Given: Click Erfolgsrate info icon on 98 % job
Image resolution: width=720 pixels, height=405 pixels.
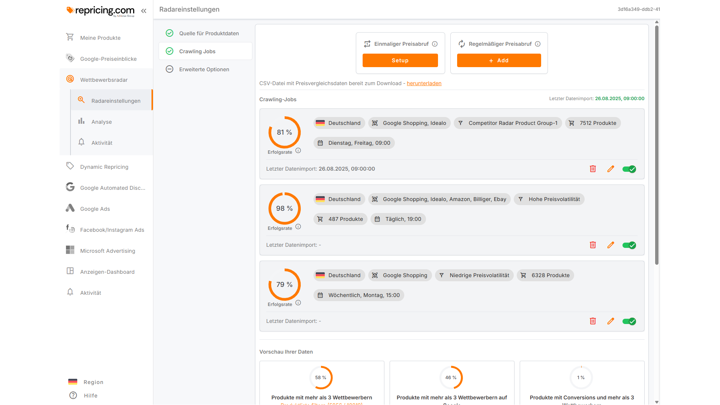Looking at the screenshot, I should coord(298,226).
